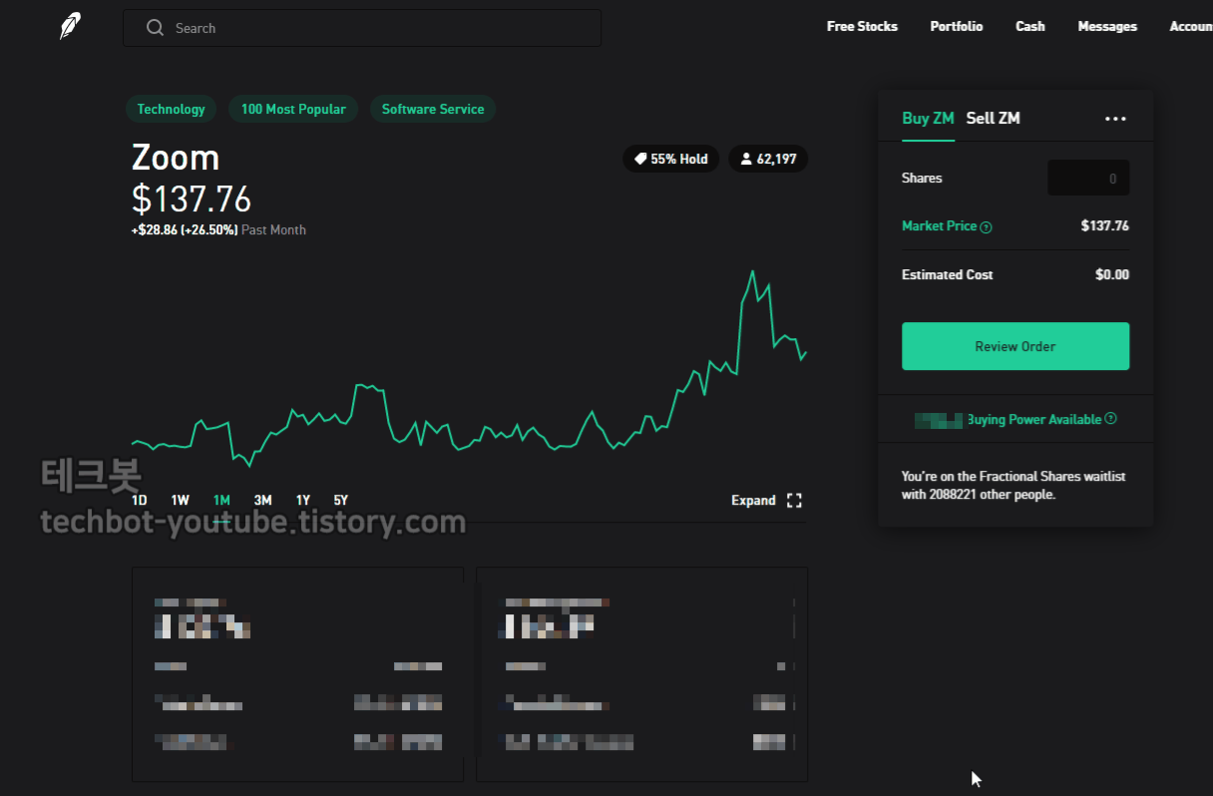This screenshot has width=1213, height=796.
Task: Click the Fractional Shares waitlist notice
Action: point(1013,486)
